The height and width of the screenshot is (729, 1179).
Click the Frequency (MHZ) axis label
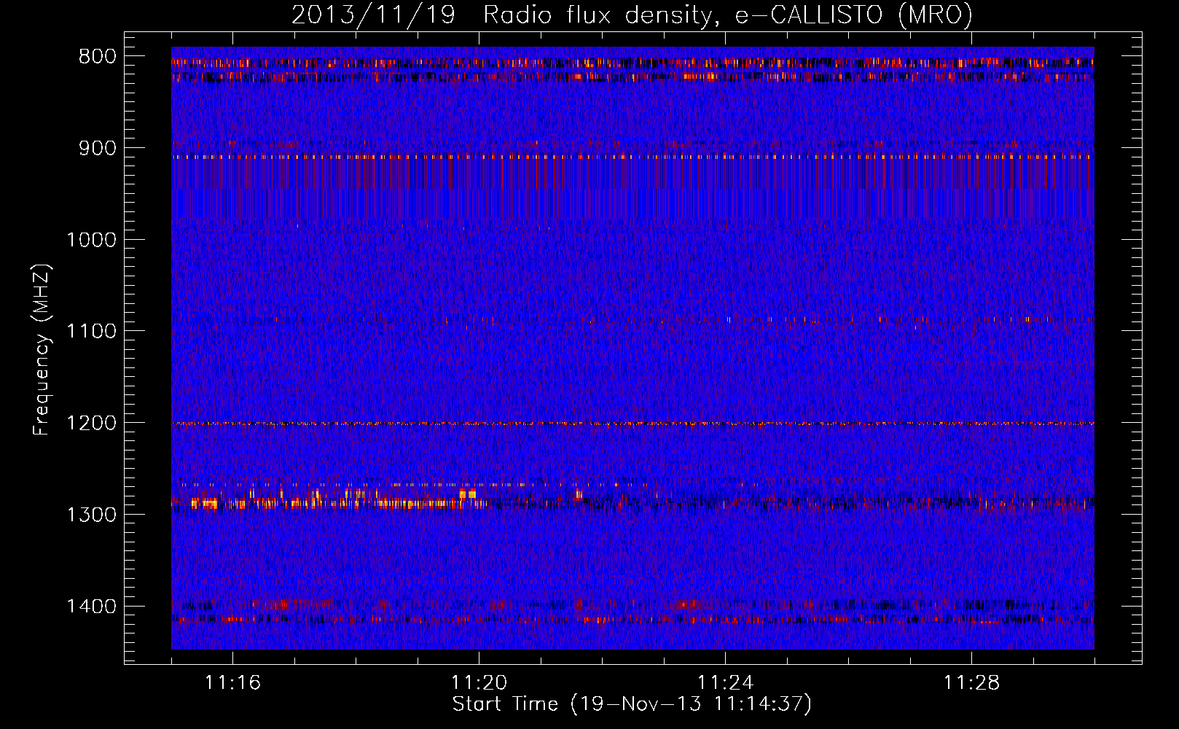tap(42, 350)
